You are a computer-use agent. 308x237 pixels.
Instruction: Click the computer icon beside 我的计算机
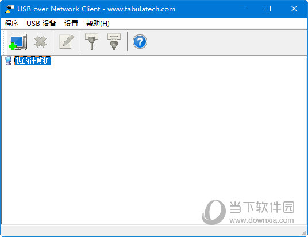pos(8,61)
